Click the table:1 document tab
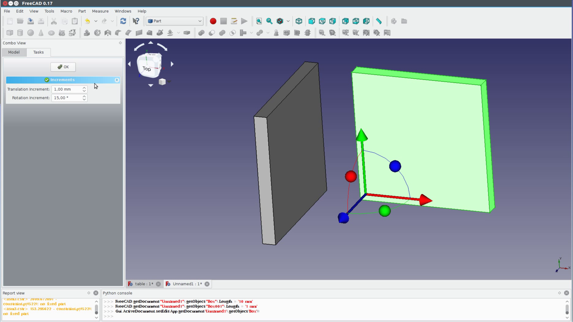Image resolution: width=573 pixels, height=322 pixels. click(x=144, y=284)
